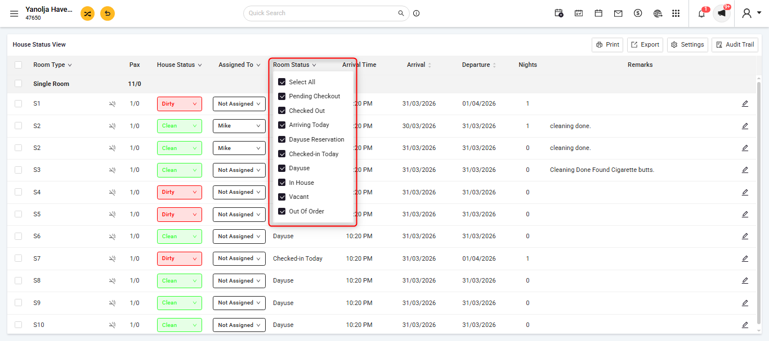Open the Not Assigned dropdown for S6

point(239,237)
